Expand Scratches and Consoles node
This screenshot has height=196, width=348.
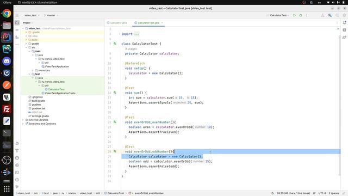point(23,124)
